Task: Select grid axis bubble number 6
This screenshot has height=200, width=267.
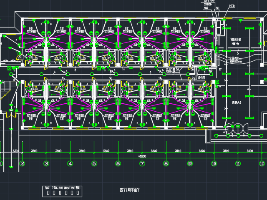Action: tap(118, 164)
